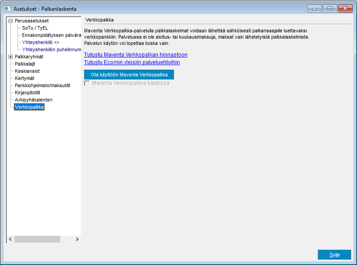This screenshot has width=357, height=265.
Task: Click tree scrollbar right arrow
Action: [77, 239]
